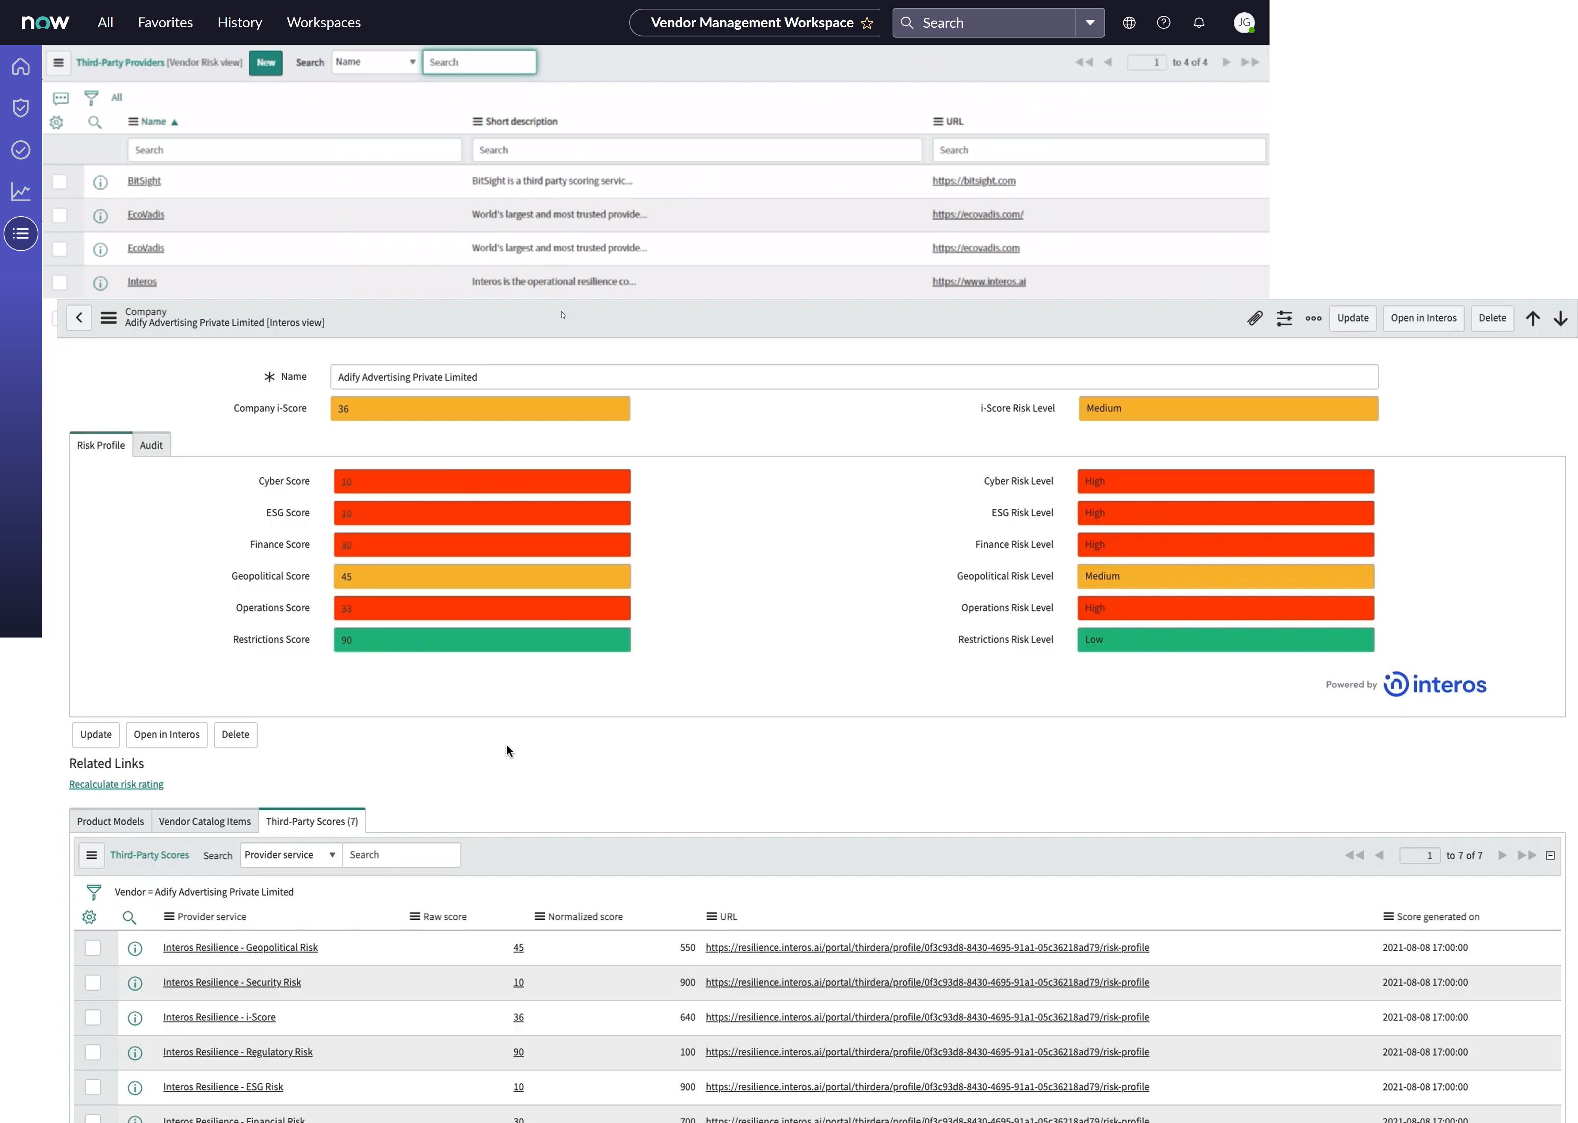
Task: Select checkbox for EcoVadis ecovadis.com/ row
Action: coord(59,215)
